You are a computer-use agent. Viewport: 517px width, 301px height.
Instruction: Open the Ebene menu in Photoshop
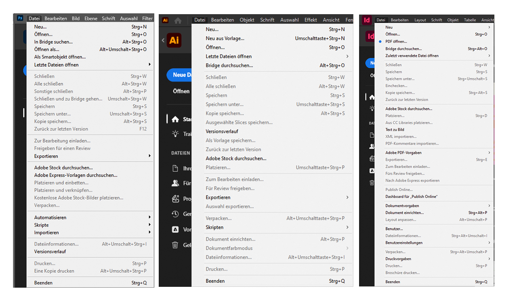91,18
